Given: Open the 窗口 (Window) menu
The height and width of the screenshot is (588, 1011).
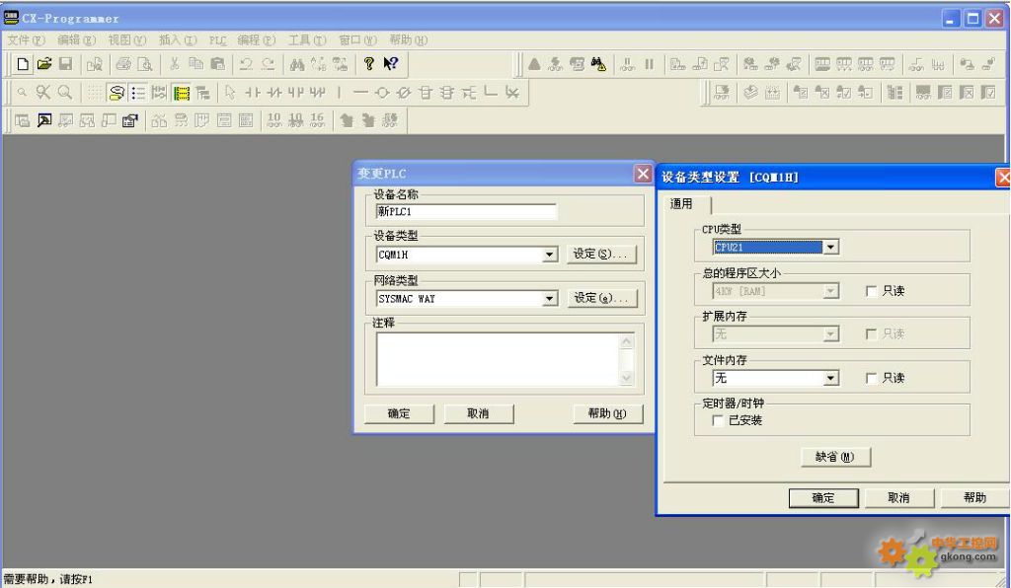Looking at the screenshot, I should 357,39.
